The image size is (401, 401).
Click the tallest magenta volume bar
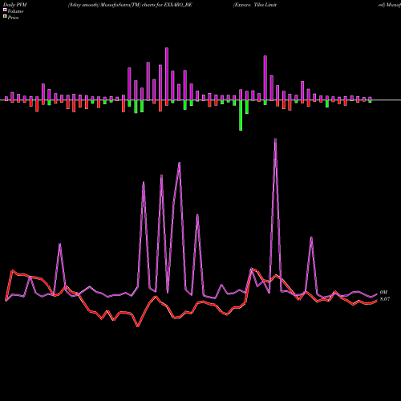[x=167, y=74]
